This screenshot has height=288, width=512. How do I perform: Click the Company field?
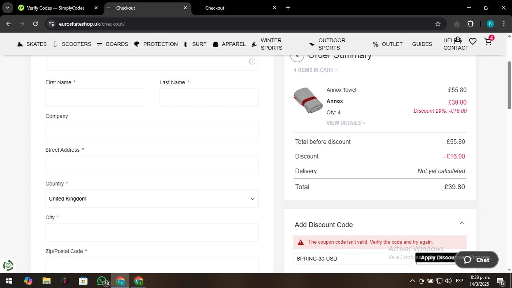click(152, 131)
